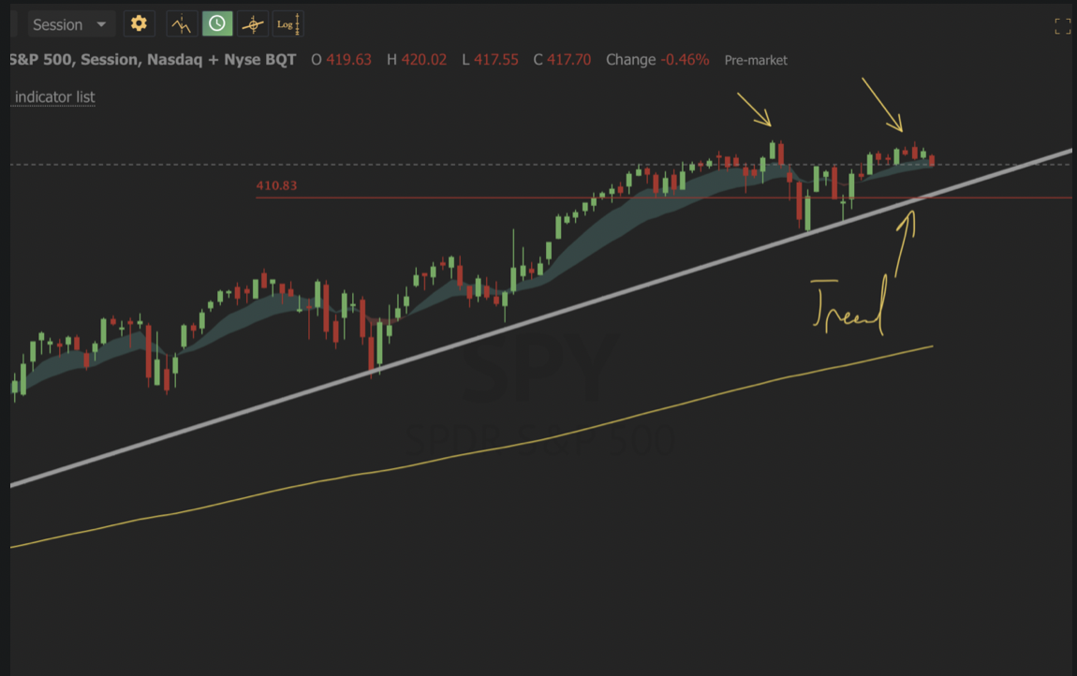Open chart settings via the gear icon

pyautogui.click(x=139, y=24)
